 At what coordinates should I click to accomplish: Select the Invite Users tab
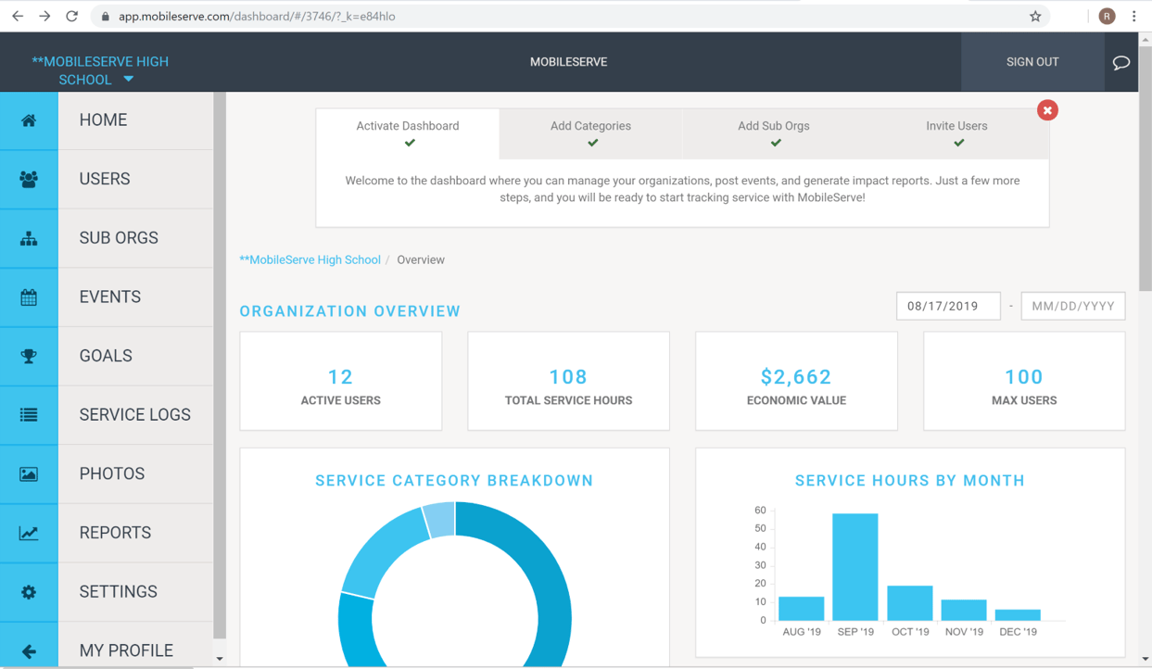[956, 133]
